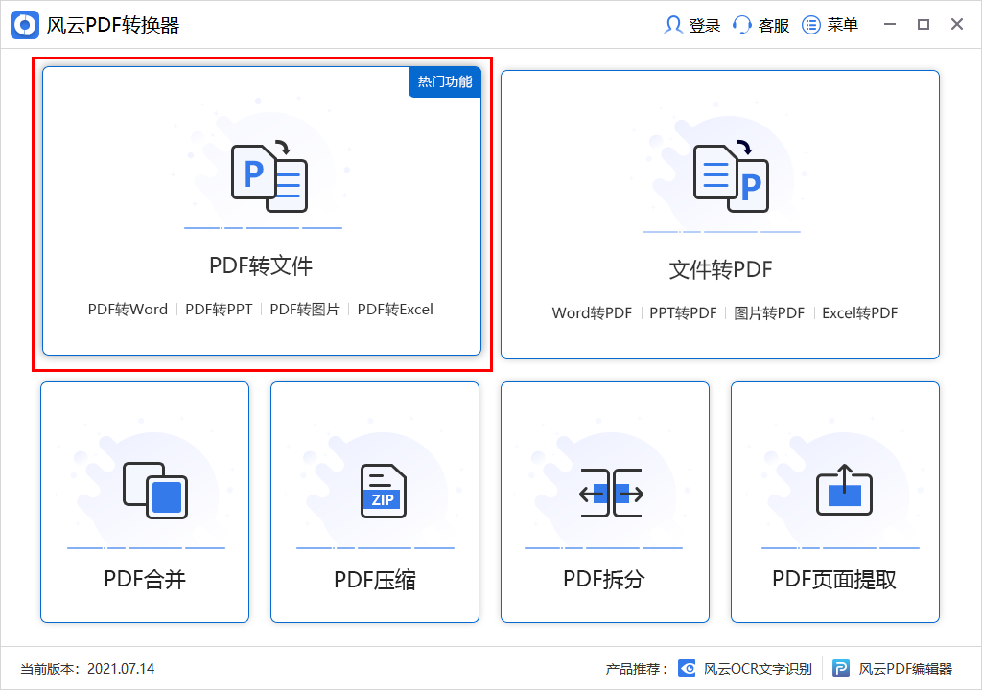Open the PDF页面提取 card label
The width and height of the screenshot is (982, 690).
coord(834,579)
